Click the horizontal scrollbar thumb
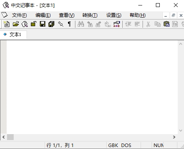The width and height of the screenshot is (184, 149). click(10, 137)
